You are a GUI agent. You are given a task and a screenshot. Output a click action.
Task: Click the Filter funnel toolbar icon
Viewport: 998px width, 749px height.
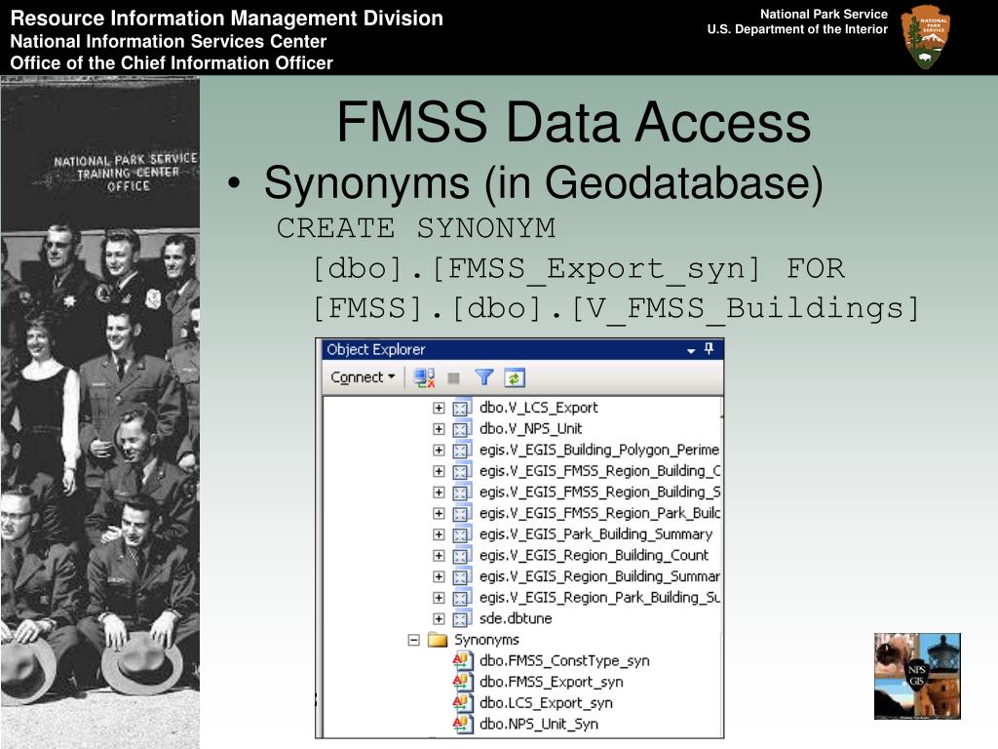click(484, 377)
